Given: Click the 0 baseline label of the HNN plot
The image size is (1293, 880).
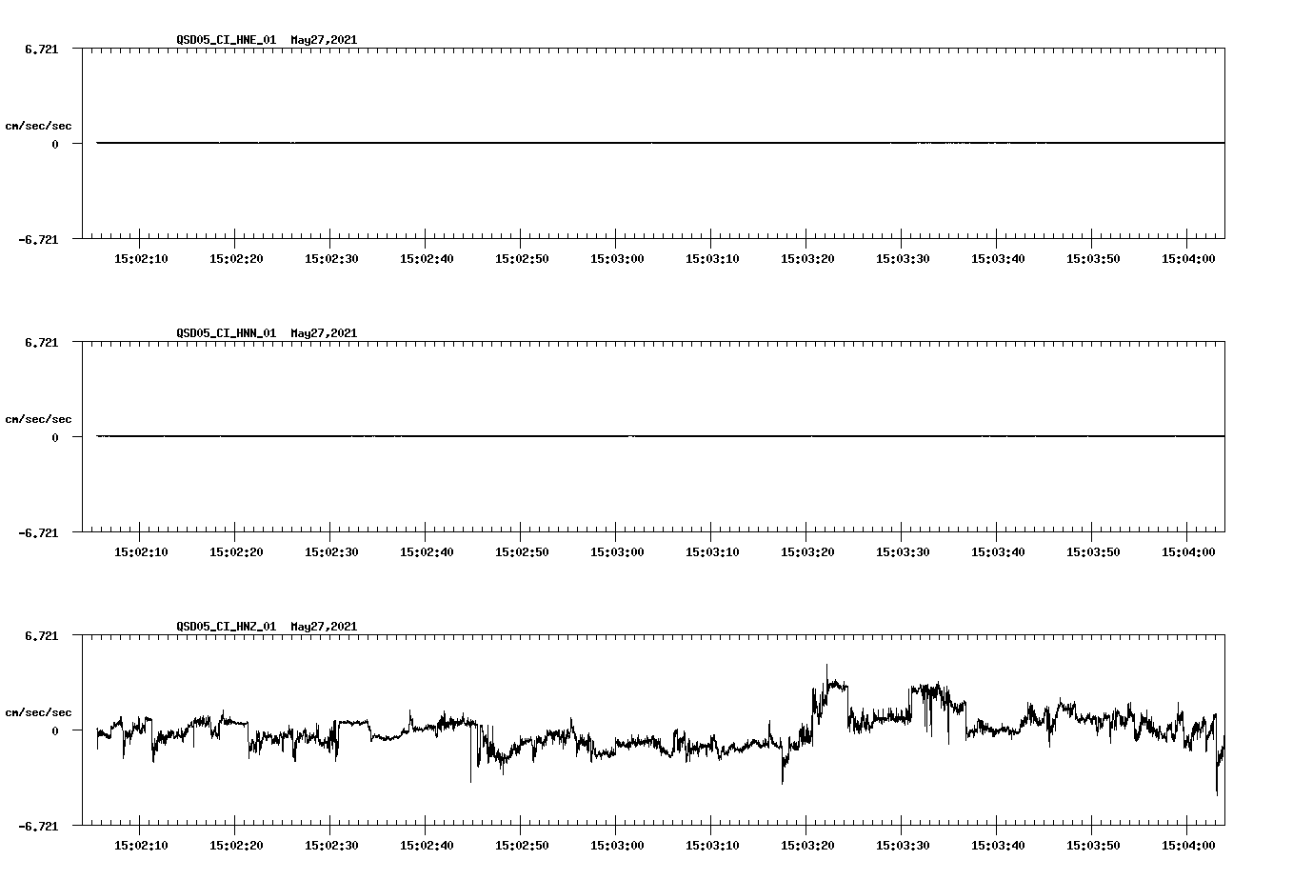Looking at the screenshot, I should [x=53, y=437].
